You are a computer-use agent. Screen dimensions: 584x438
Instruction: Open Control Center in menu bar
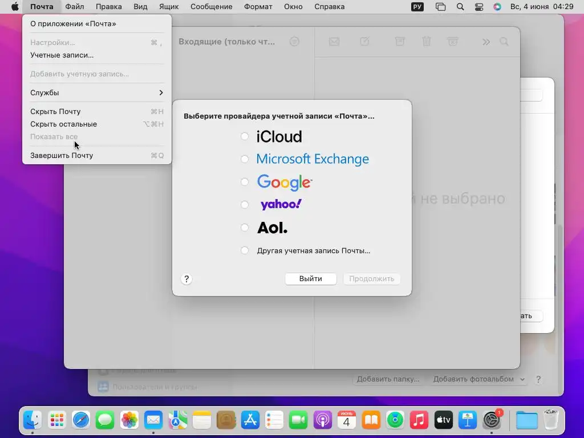(479, 7)
